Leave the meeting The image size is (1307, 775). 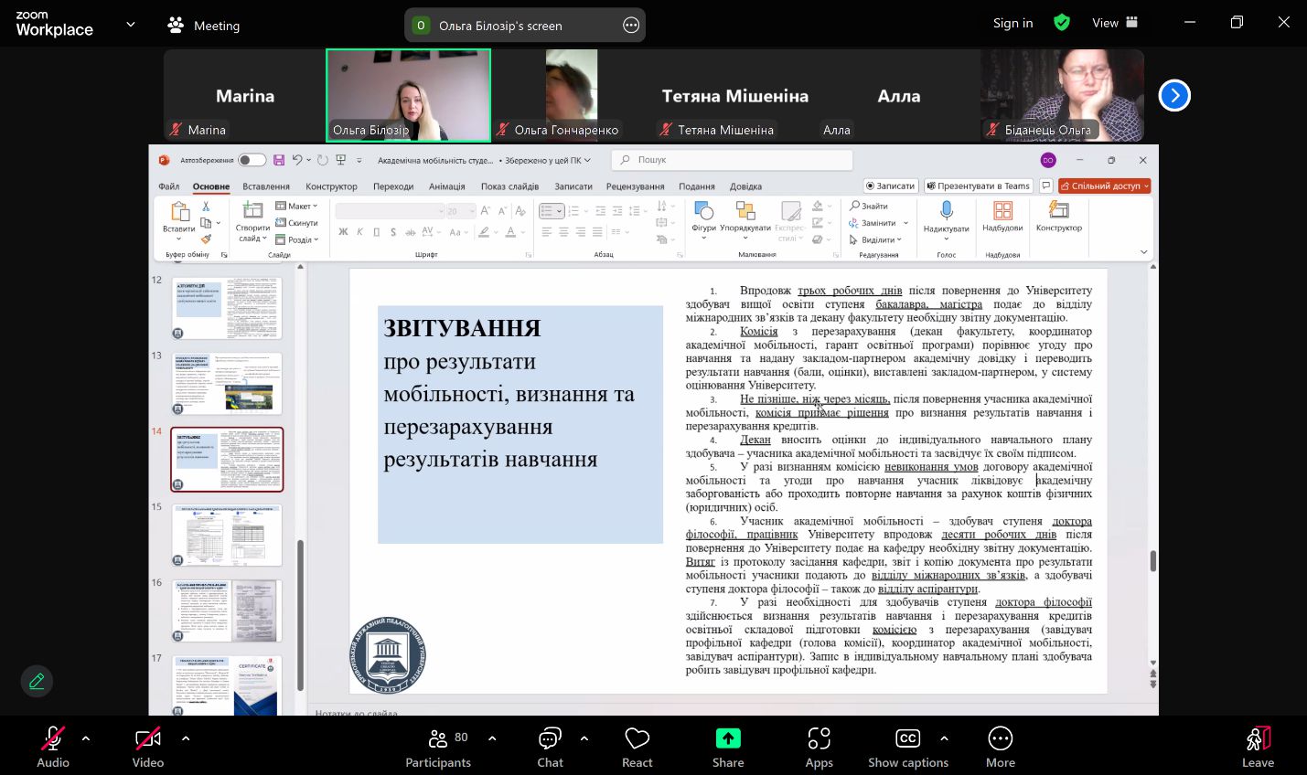click(x=1258, y=747)
